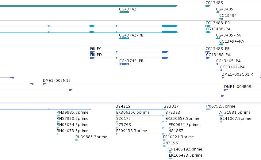The height and width of the screenshot is (160, 261).
Task: Select the CG13488-RA transcript label
Action: point(218,29)
